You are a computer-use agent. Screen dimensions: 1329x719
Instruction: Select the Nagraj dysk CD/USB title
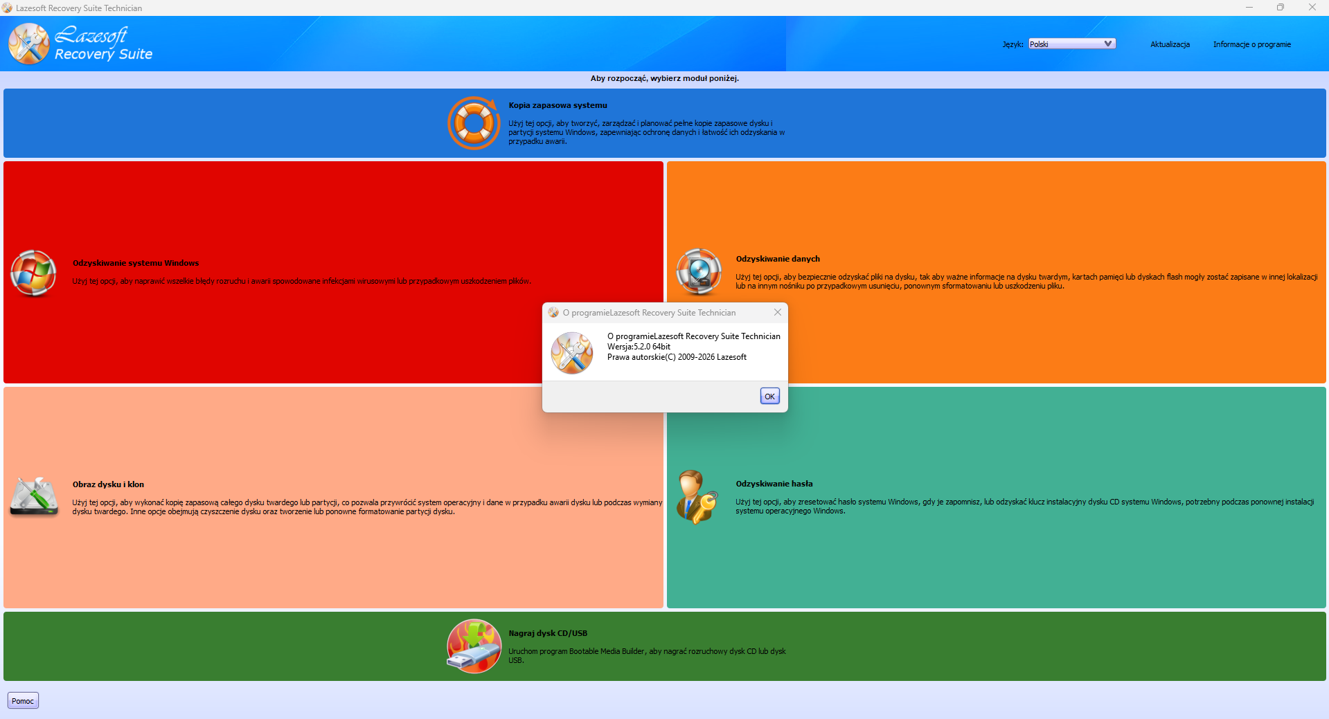[x=548, y=633]
